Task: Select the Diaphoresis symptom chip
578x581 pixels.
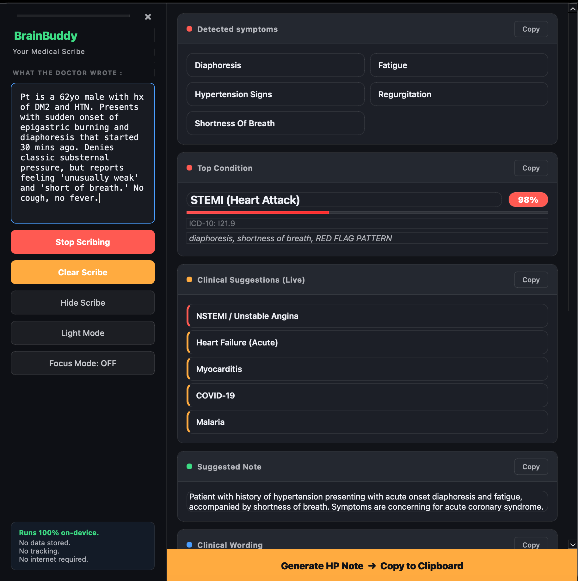Action: tap(276, 65)
